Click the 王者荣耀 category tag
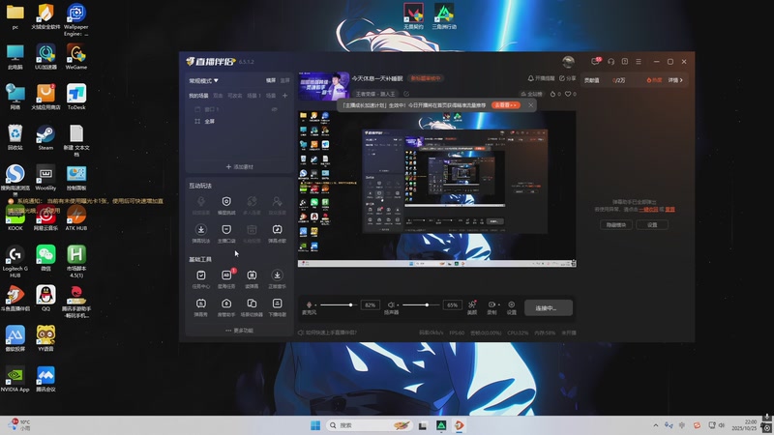The width and height of the screenshot is (774, 435). (375, 94)
